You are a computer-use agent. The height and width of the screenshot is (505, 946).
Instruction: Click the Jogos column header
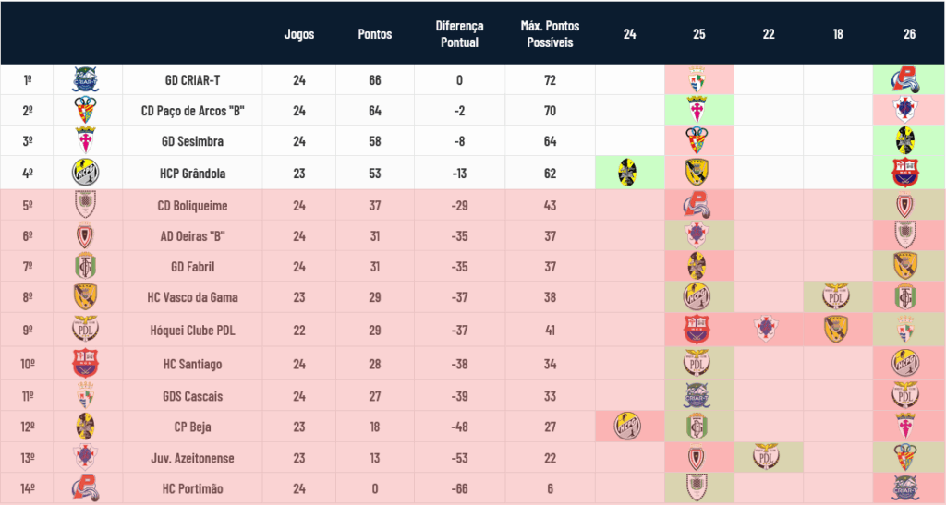pyautogui.click(x=299, y=34)
